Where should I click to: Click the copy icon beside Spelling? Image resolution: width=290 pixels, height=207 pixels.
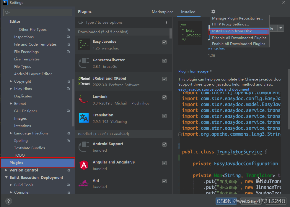point(69,141)
